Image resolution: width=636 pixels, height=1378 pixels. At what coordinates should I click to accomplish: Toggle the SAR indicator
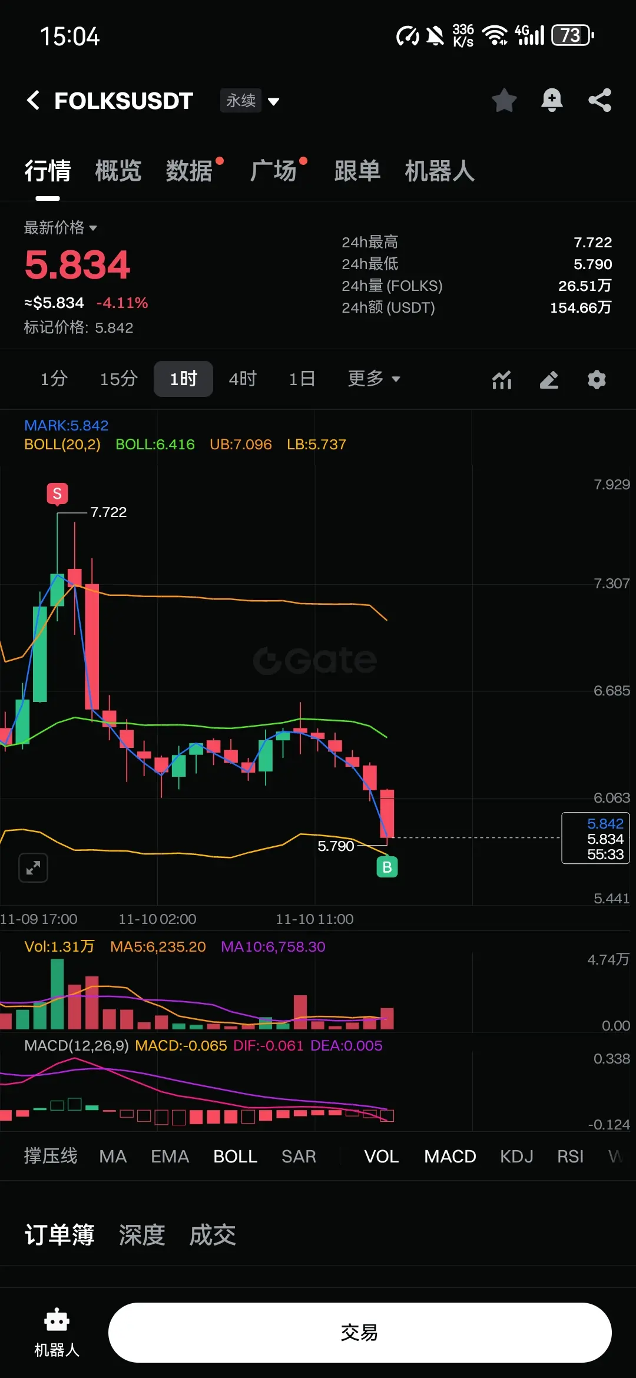pos(299,1156)
